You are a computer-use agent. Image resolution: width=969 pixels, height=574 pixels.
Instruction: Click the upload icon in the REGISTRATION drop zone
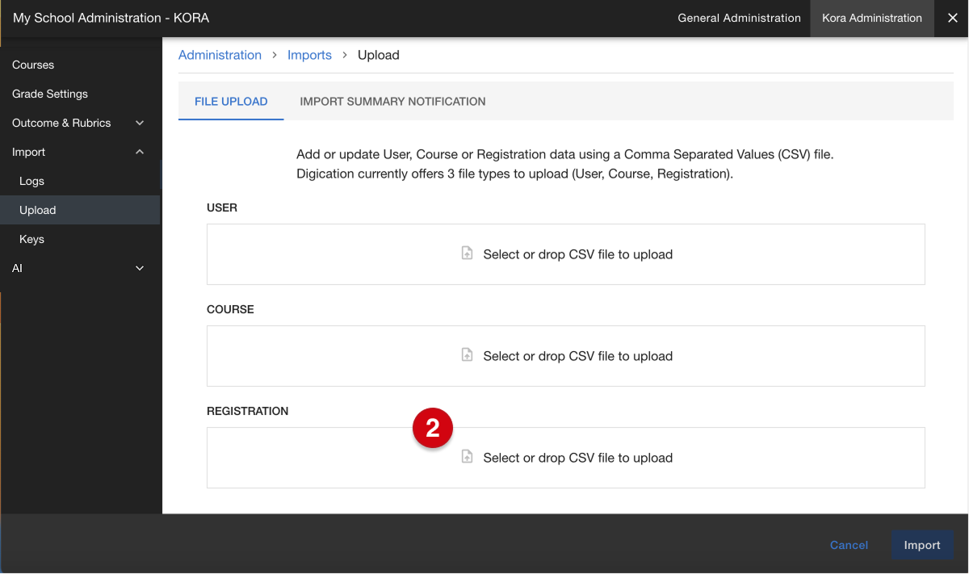tap(467, 457)
